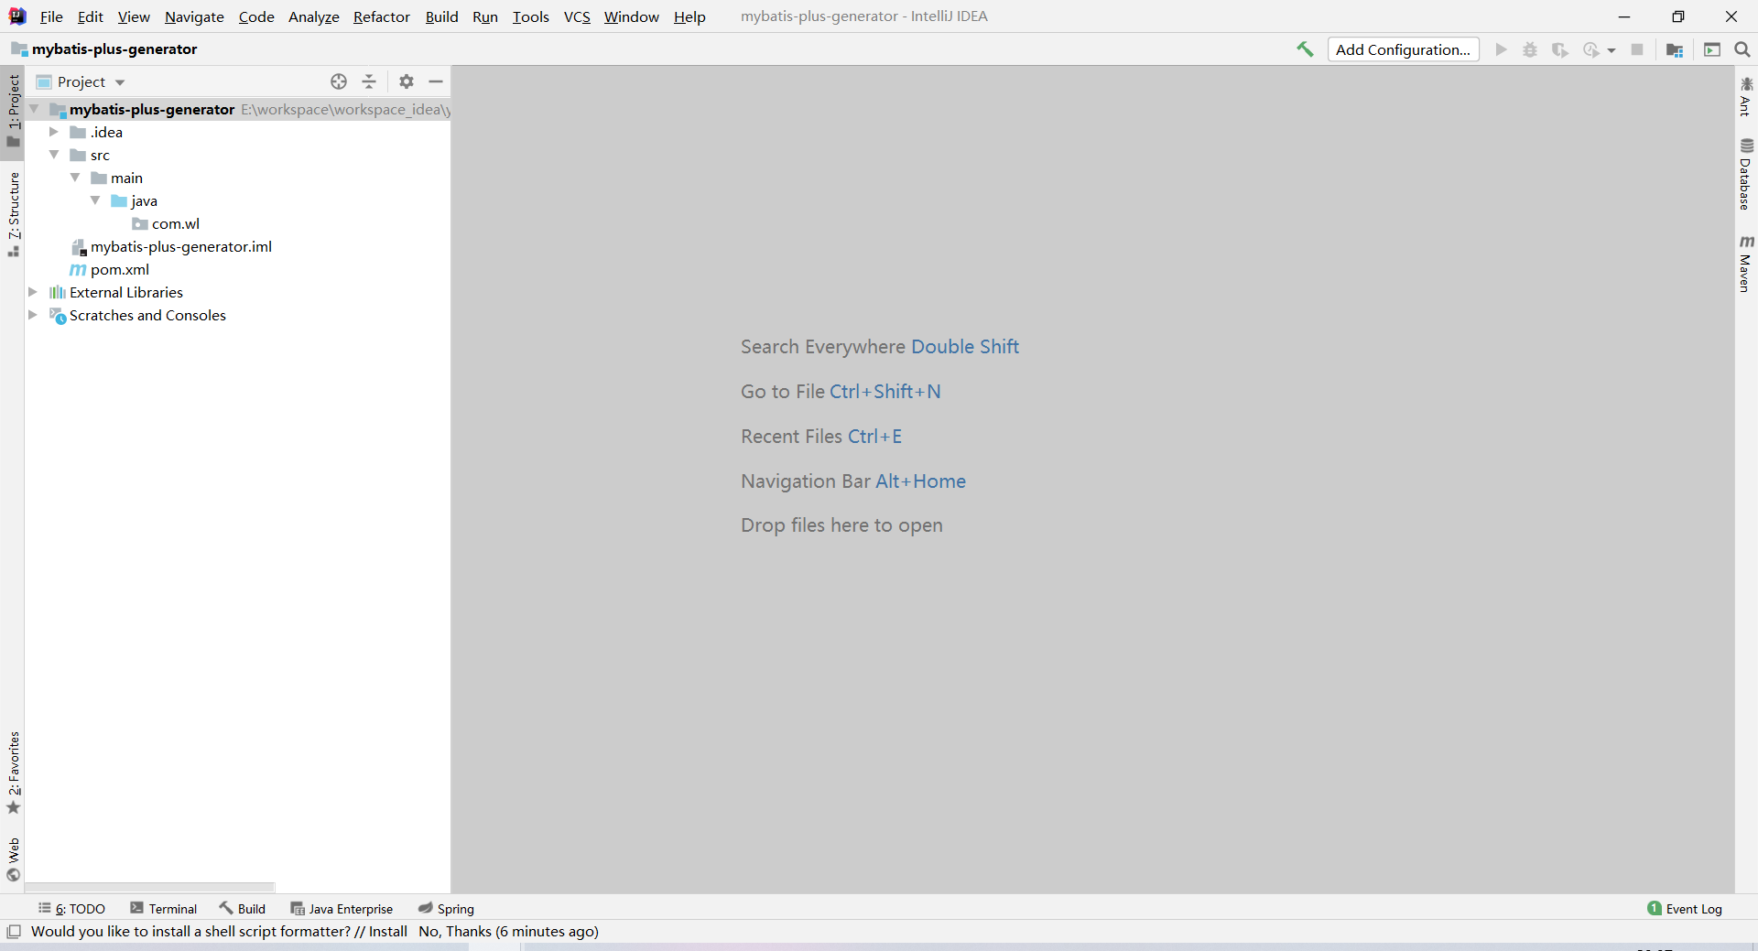Open the View menu
This screenshot has width=1758, height=951.
pyautogui.click(x=134, y=16)
